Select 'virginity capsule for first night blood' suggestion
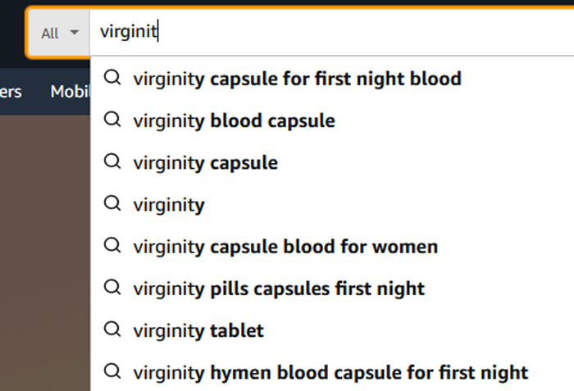Image resolution: width=574 pixels, height=391 pixels. tap(297, 79)
